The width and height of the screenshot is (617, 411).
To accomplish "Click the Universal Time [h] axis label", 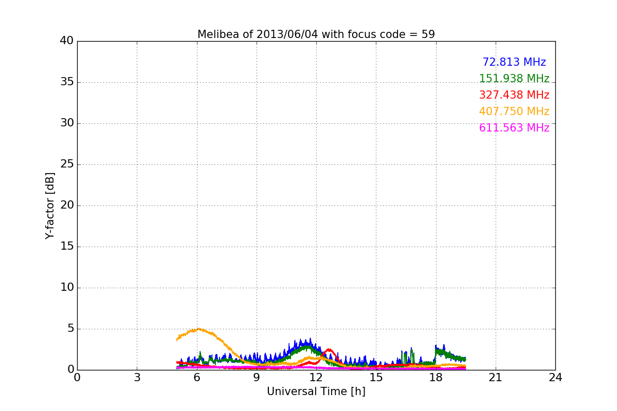I will click(x=316, y=391).
